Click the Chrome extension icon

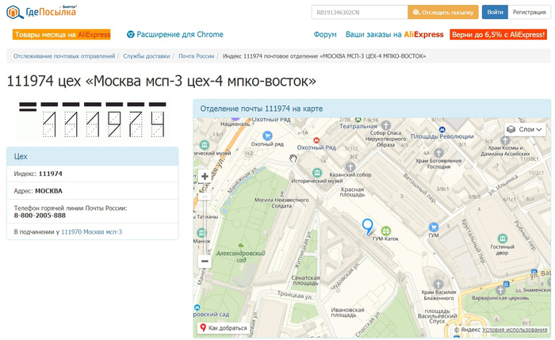131,34
